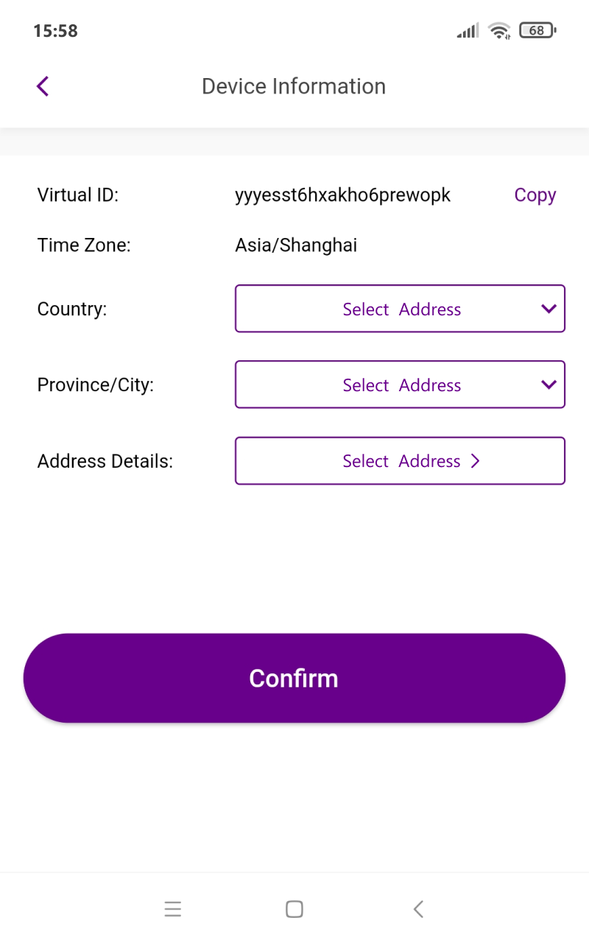Tap the Wi-Fi status icon
Image resolution: width=589 pixels, height=943 pixels.
500,31
